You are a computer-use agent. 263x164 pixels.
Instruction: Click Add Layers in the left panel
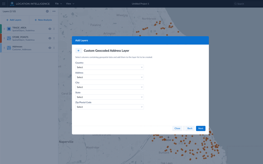point(14,20)
